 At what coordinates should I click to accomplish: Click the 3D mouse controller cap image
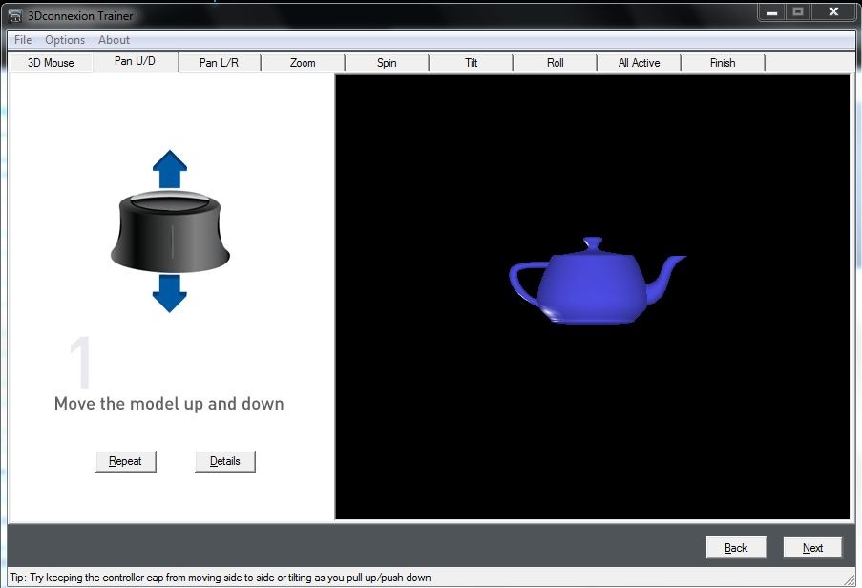point(170,231)
